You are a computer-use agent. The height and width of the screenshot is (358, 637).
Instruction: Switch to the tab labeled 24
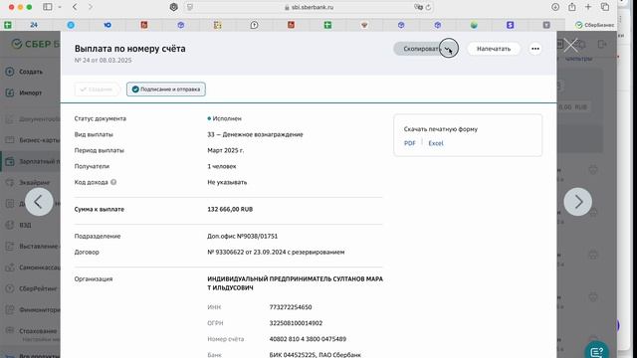[x=34, y=25]
